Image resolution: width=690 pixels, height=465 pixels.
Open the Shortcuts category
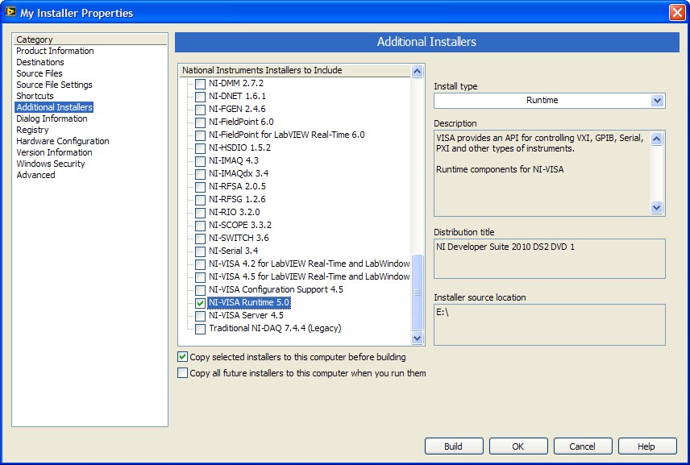(x=35, y=96)
